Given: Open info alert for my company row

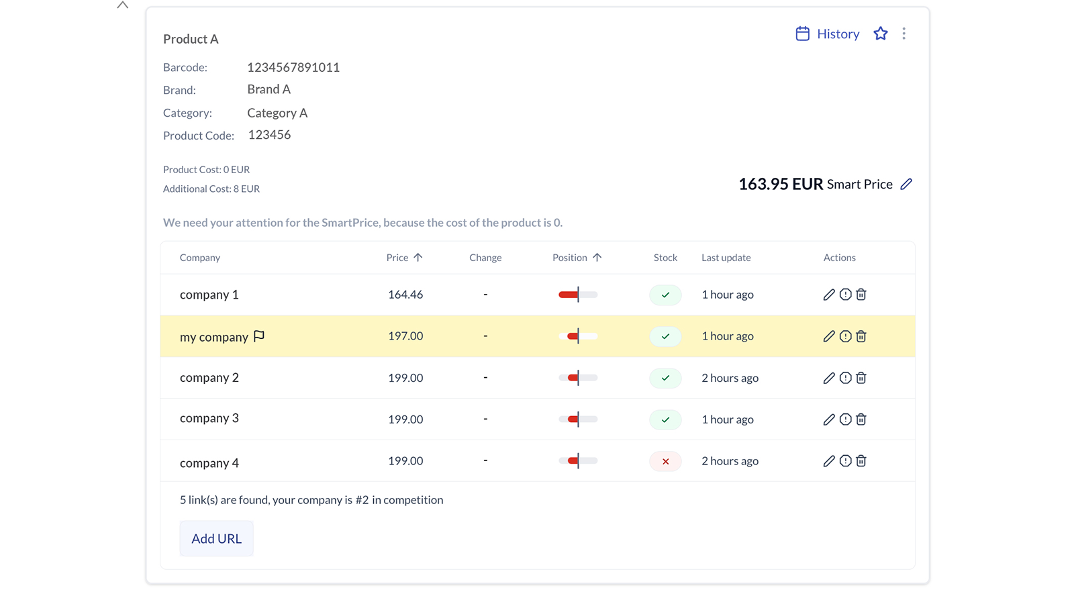Looking at the screenshot, I should coord(845,336).
